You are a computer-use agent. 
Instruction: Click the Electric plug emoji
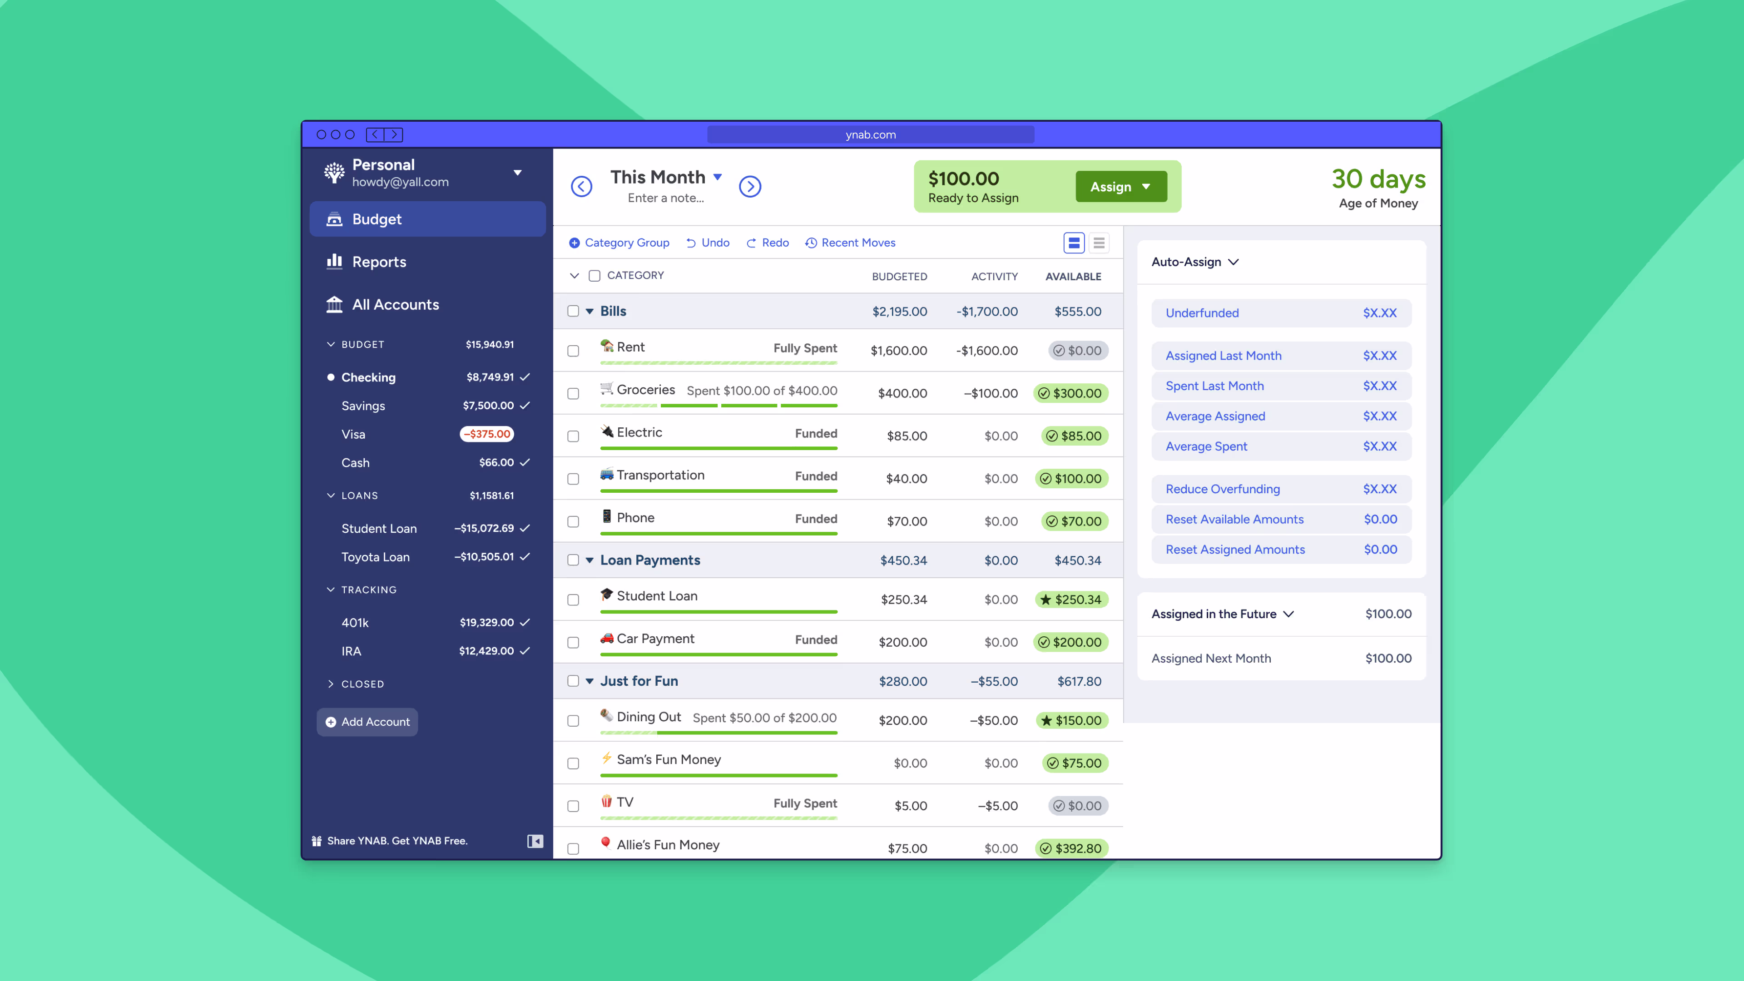tap(607, 431)
